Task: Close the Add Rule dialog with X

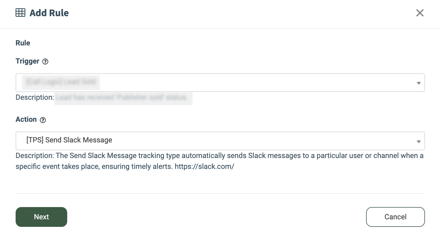Action: 420,13
